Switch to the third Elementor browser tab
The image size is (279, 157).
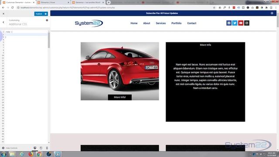[x=88, y=3]
